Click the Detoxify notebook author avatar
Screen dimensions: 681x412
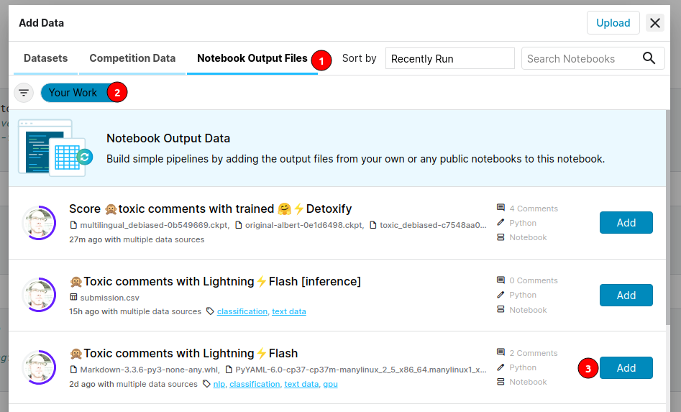pos(38,223)
